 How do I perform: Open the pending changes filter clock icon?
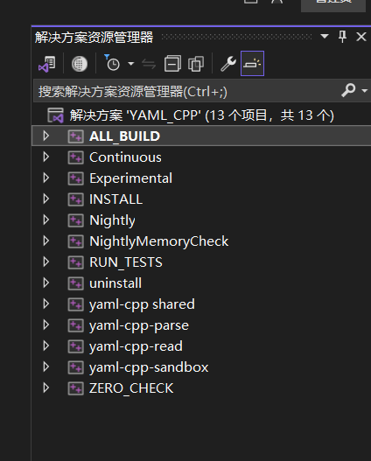point(112,63)
